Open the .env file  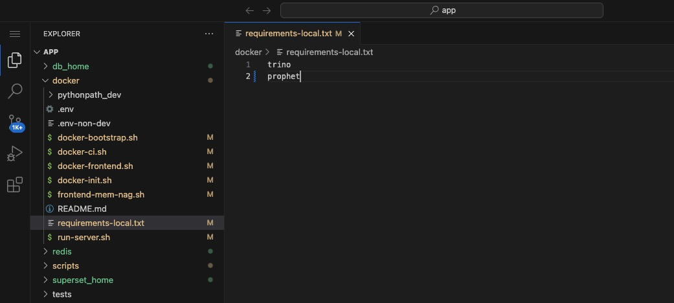click(x=66, y=109)
